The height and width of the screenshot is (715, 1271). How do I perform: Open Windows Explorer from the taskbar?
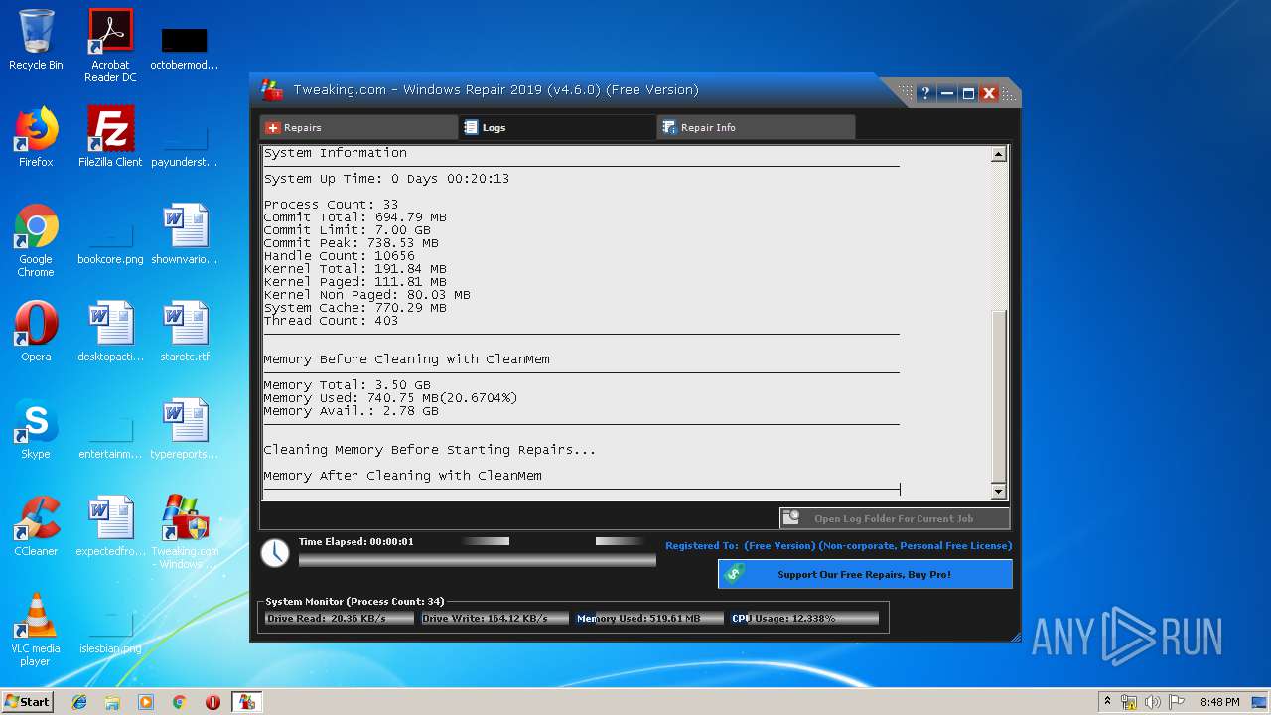click(112, 702)
